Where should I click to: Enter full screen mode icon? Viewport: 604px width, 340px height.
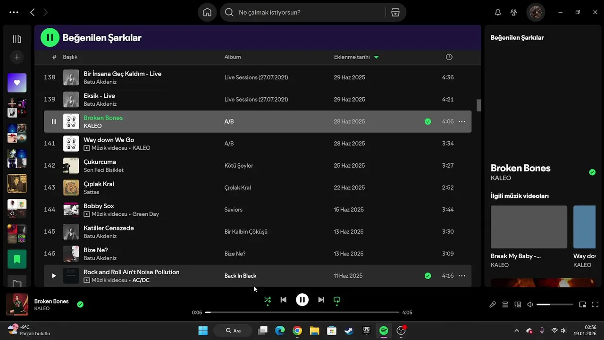tap(595, 305)
